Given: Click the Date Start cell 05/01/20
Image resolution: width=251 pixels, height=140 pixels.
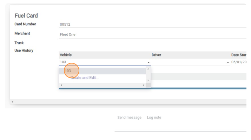Looking at the screenshot, I should [239, 62].
